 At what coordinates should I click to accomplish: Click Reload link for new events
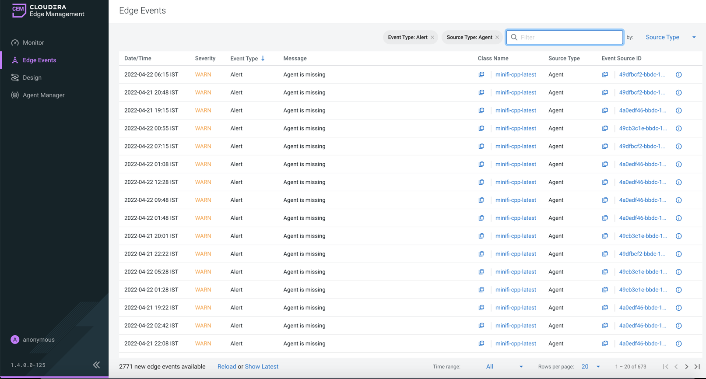point(226,367)
